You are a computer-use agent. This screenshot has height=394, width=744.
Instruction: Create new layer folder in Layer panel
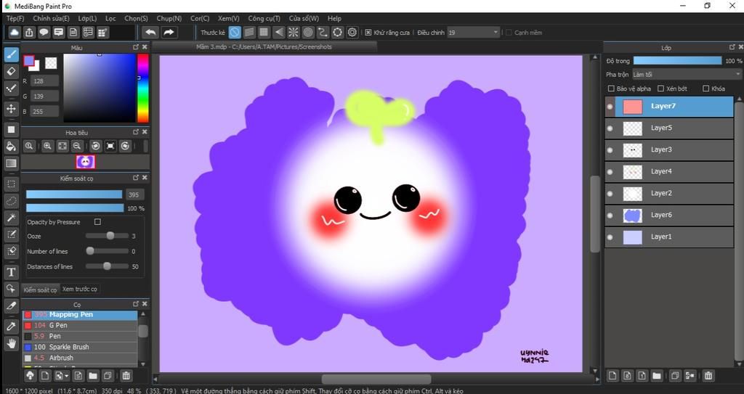tap(657, 376)
